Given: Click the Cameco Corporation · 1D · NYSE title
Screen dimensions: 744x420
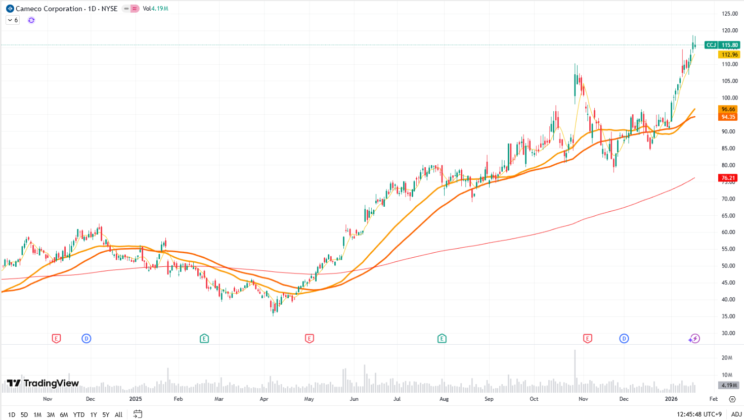Looking at the screenshot, I should (67, 9).
